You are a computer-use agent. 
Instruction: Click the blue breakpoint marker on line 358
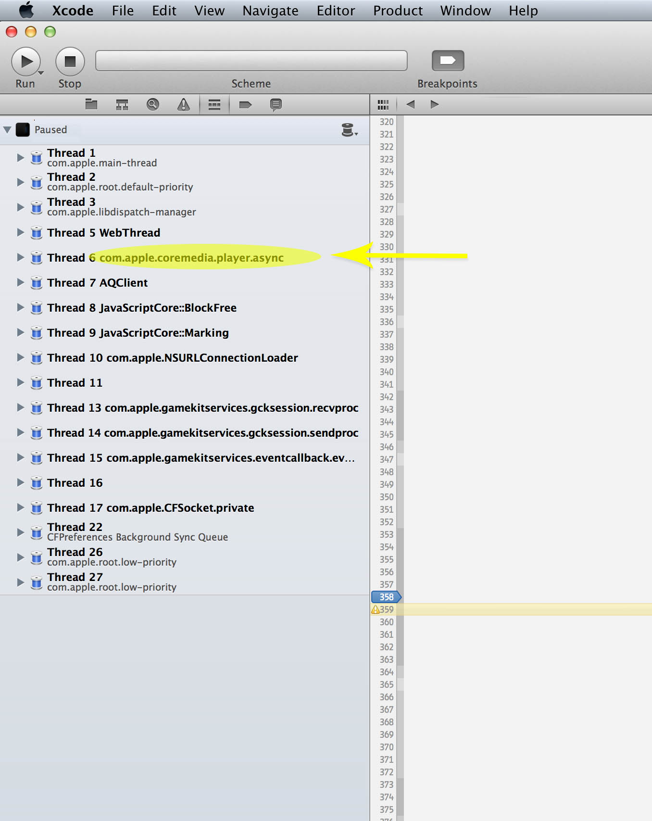coord(386,597)
